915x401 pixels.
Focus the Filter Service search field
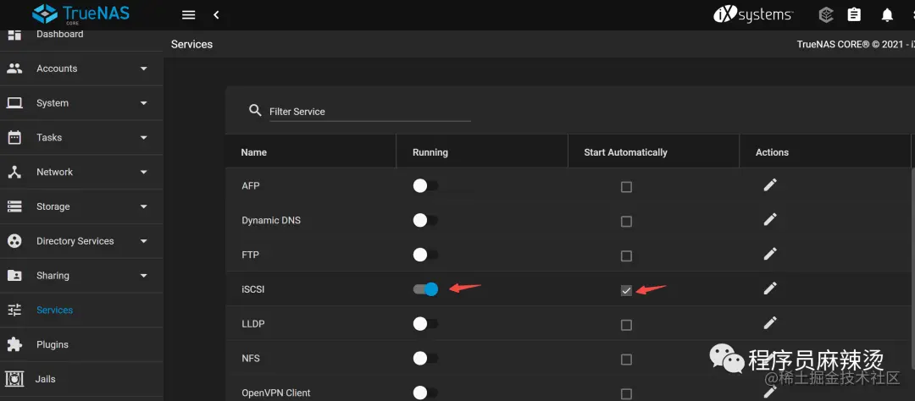pos(369,112)
